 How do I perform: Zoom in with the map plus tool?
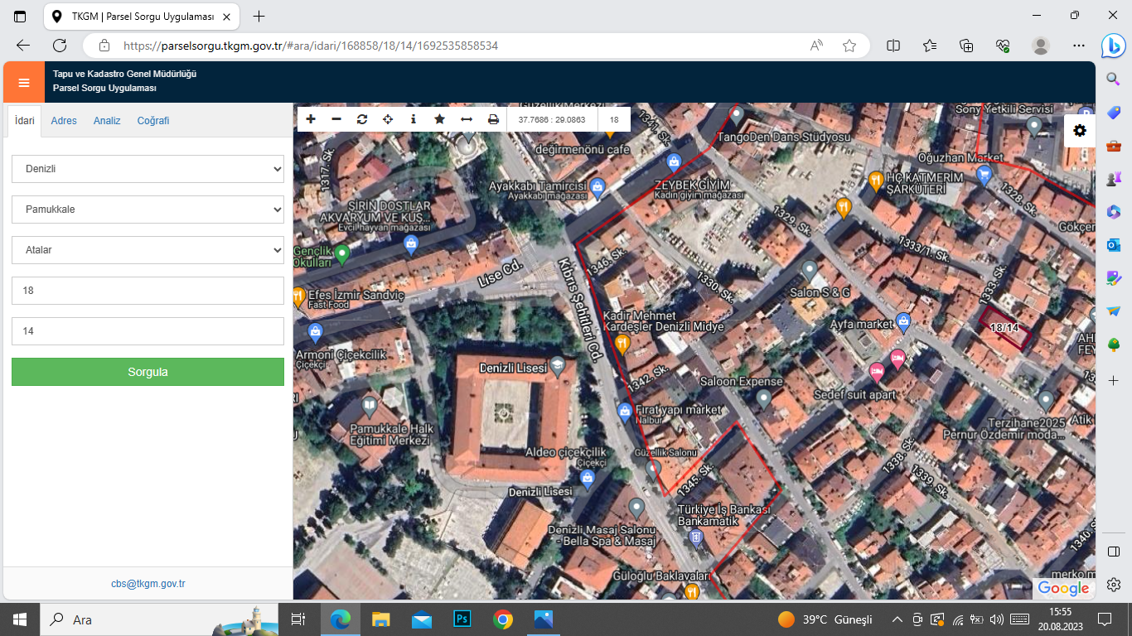(311, 119)
